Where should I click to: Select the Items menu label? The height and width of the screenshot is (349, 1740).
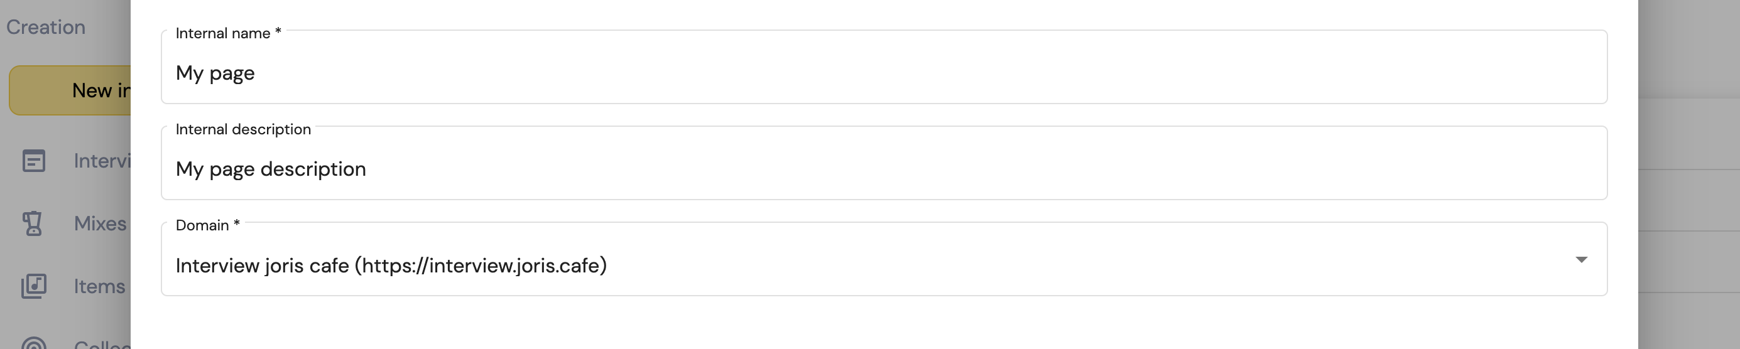tap(99, 286)
